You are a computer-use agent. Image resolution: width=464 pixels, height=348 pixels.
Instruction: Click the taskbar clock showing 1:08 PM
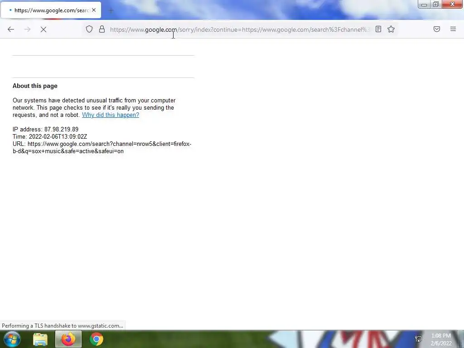click(441, 339)
